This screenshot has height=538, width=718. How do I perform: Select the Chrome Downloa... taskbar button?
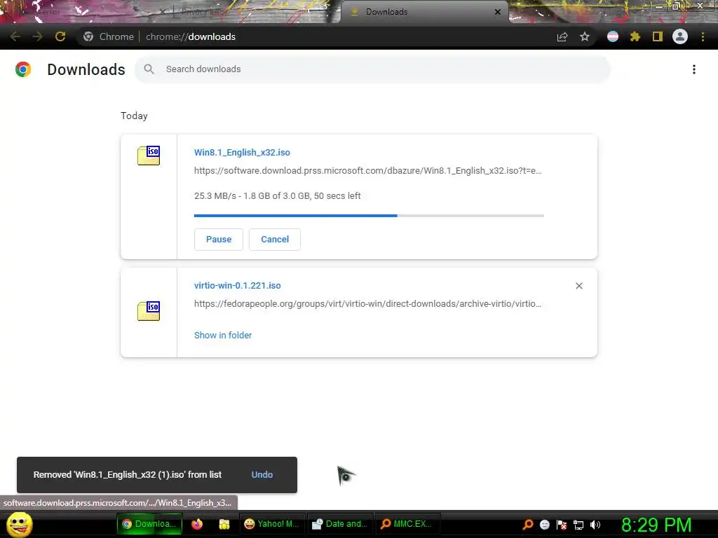[149, 524]
